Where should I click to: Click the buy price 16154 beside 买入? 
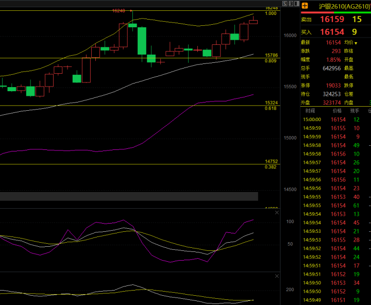pos(332,32)
